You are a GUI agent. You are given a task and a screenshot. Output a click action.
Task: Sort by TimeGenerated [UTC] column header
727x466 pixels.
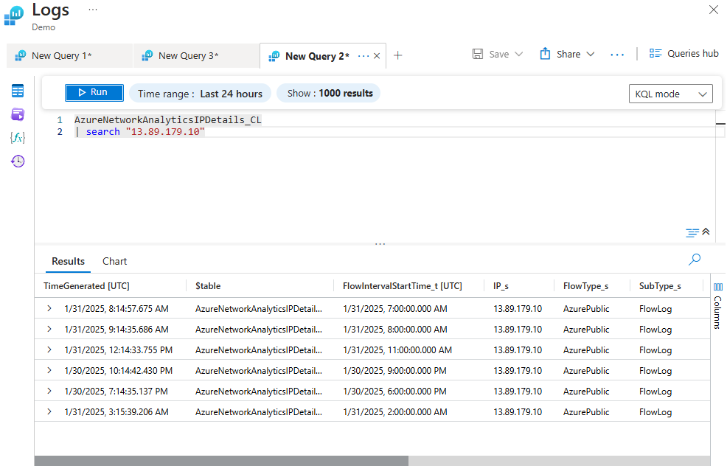[86, 286]
